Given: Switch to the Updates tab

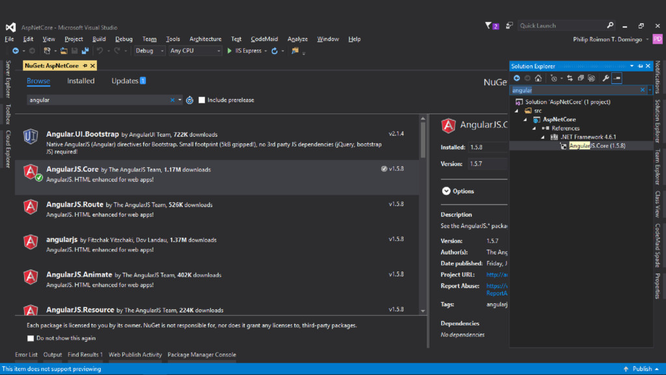Looking at the screenshot, I should coord(129,81).
